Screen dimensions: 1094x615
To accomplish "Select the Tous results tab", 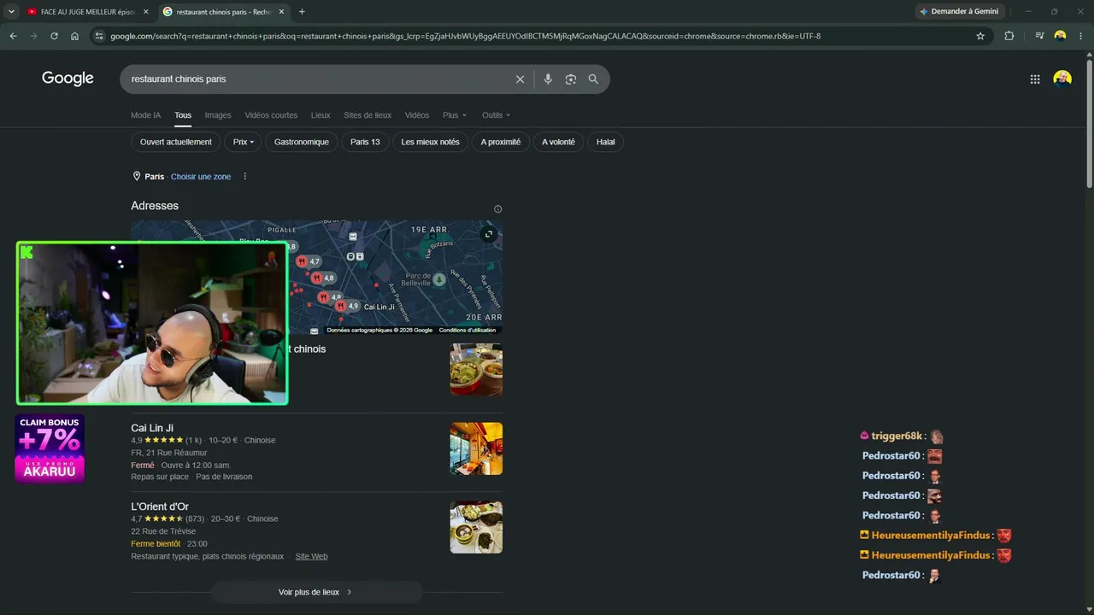I will (x=183, y=115).
